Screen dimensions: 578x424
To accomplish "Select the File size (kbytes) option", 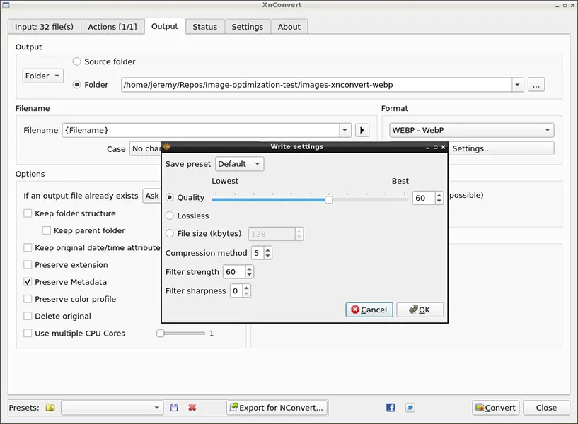I will (170, 233).
